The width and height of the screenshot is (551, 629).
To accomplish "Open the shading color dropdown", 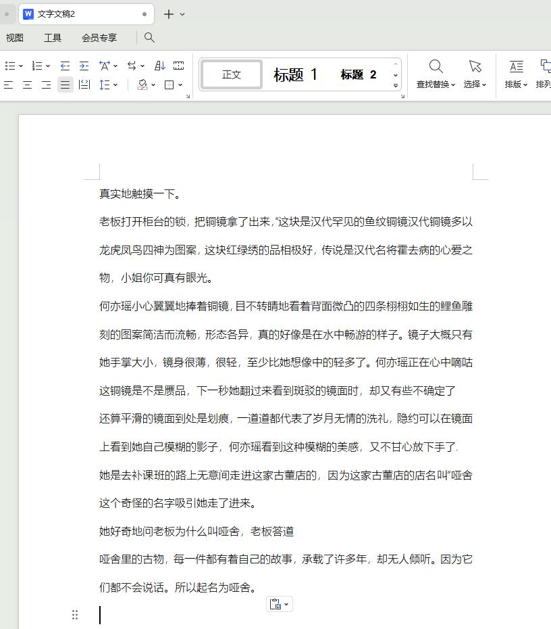I will click(153, 85).
